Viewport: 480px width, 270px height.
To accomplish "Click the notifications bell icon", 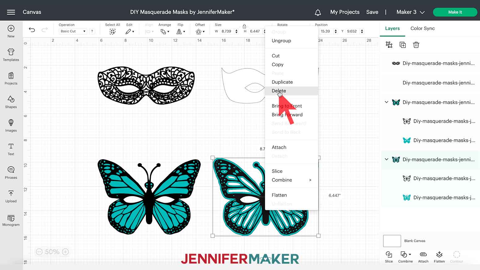I will 318,12.
